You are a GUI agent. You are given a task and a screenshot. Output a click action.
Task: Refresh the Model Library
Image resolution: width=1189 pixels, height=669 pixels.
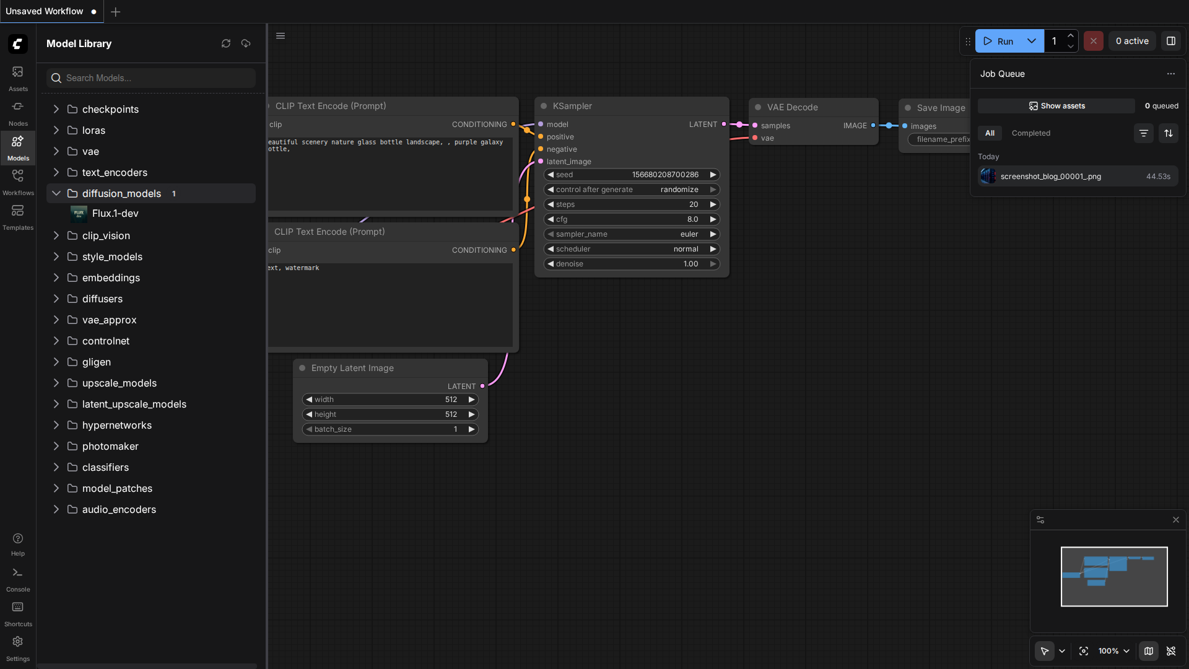click(226, 43)
